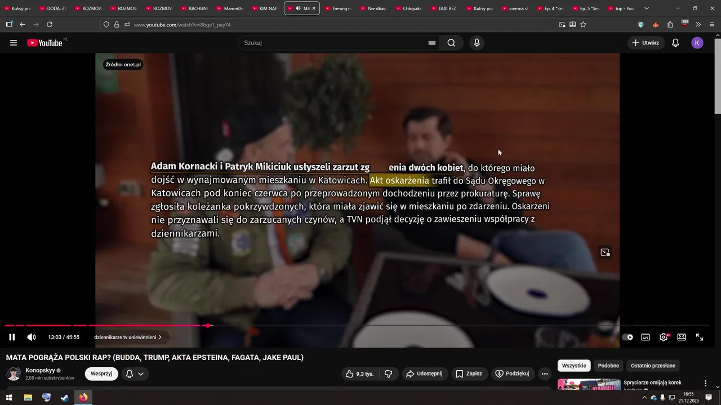Open the YouTube hamburger guide menu
Screen dimensions: 721x405
pos(14,43)
